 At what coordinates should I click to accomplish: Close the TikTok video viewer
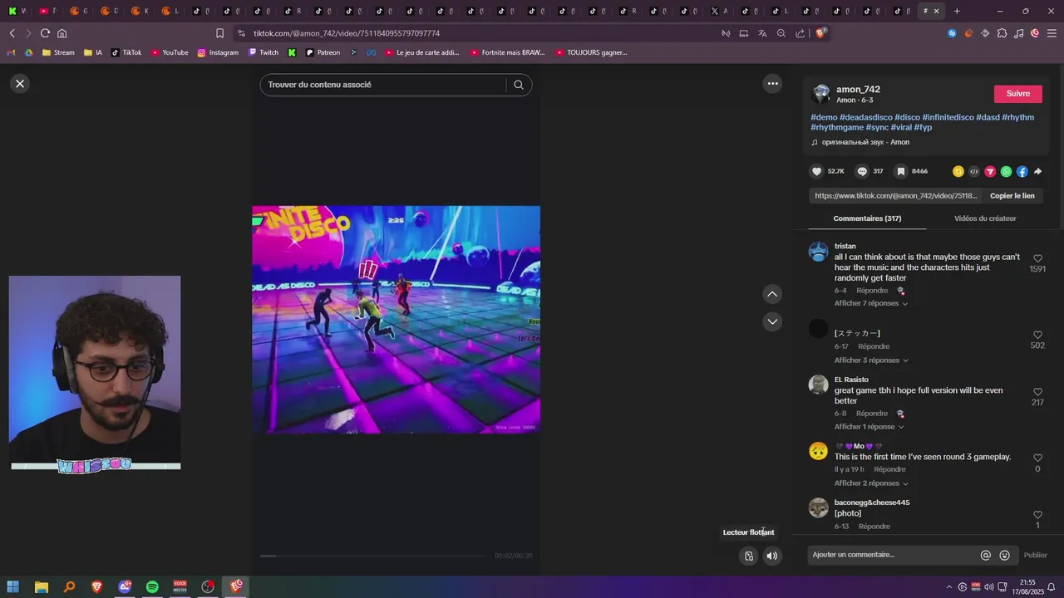pos(20,84)
